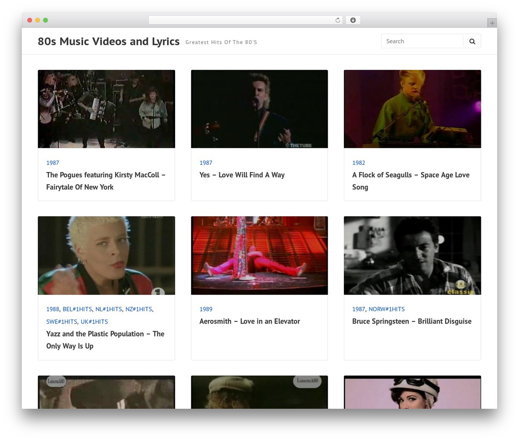Select the NZ#1HITS category link
519x440 pixels.
click(x=139, y=309)
